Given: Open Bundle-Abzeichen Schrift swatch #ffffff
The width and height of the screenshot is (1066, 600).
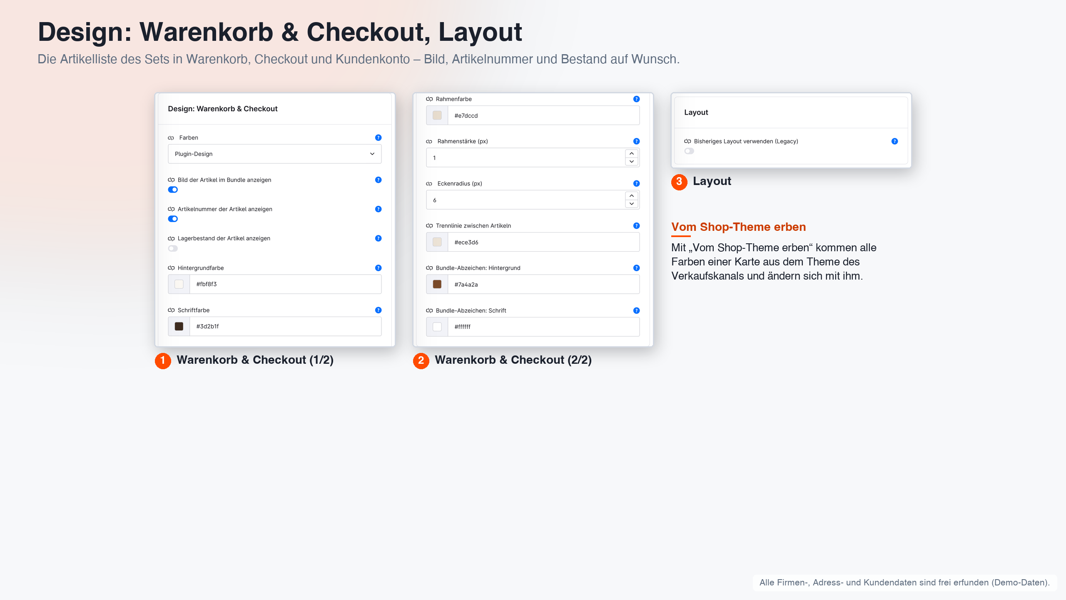Looking at the screenshot, I should point(437,327).
